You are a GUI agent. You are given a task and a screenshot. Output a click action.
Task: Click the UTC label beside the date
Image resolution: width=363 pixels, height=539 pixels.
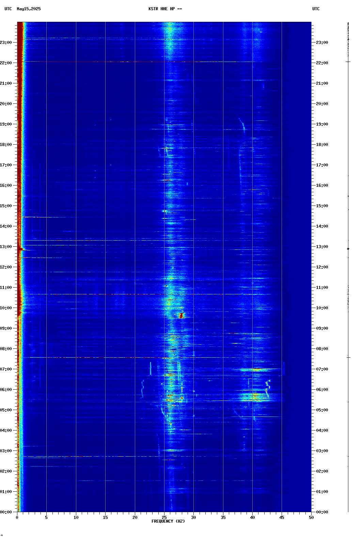(8, 9)
